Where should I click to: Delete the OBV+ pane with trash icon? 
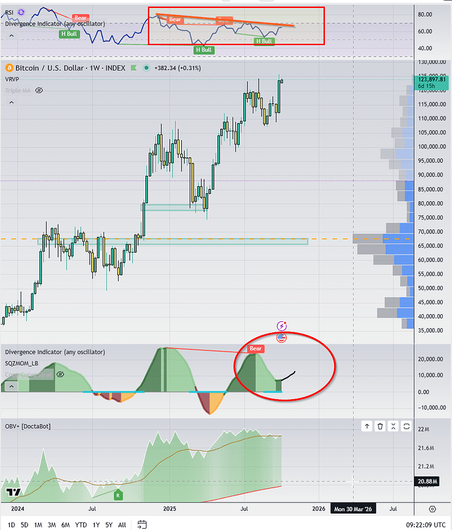380,427
